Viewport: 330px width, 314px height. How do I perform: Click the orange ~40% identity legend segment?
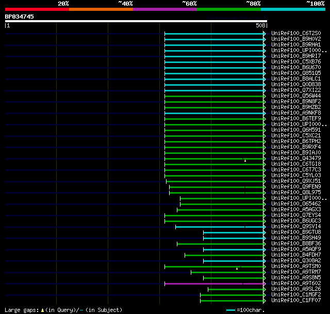tap(101, 9)
